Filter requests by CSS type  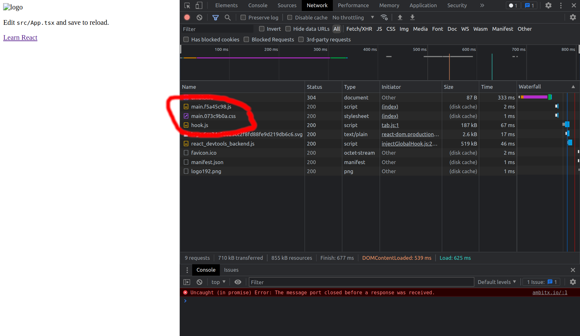click(x=391, y=29)
